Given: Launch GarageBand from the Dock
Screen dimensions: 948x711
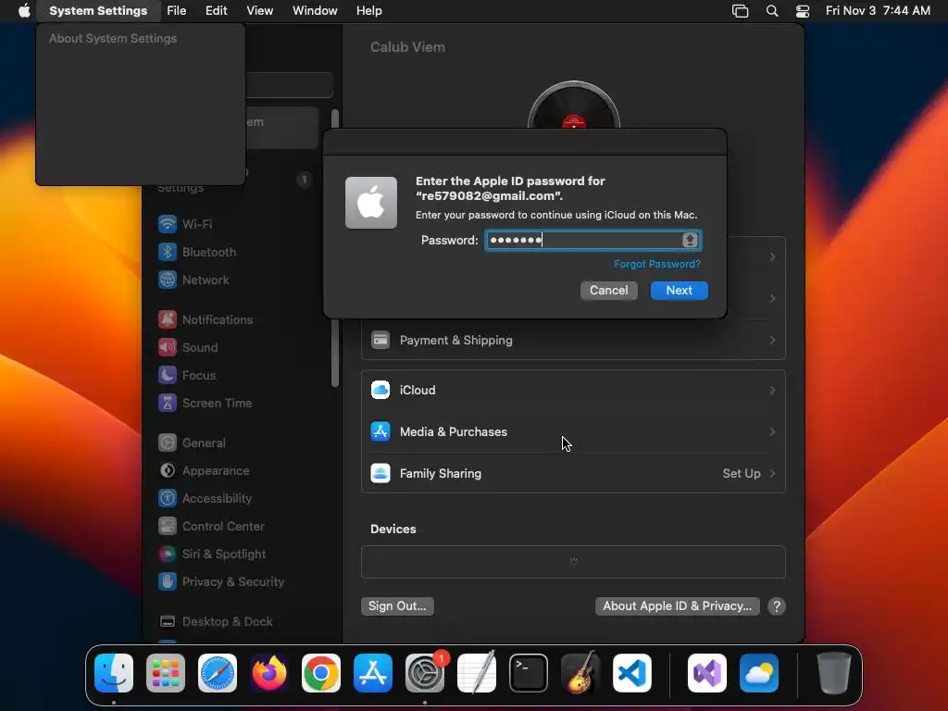Looking at the screenshot, I should tap(580, 673).
